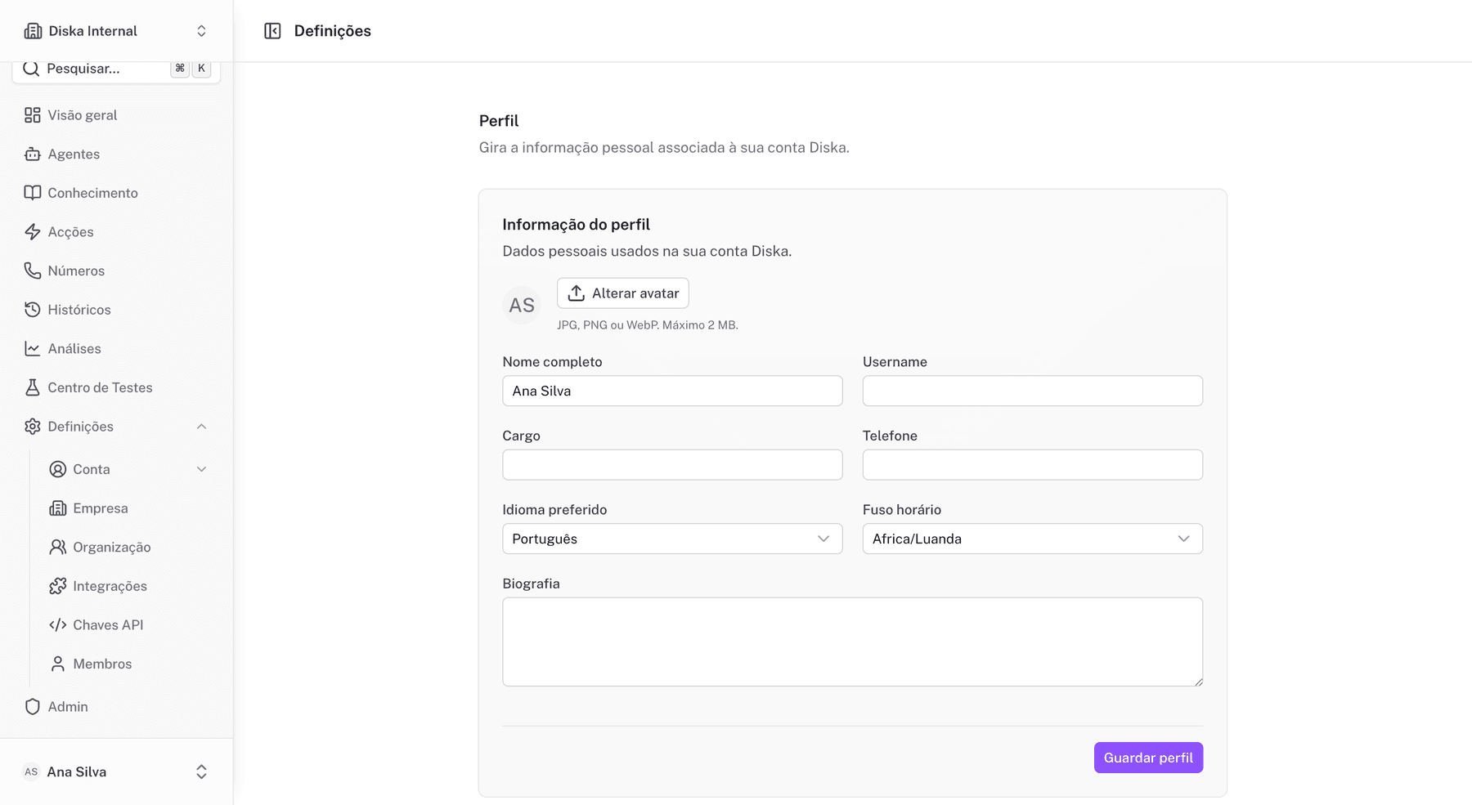Click the Análises chart icon
Viewport: 1472px width, 805px height.
pyautogui.click(x=33, y=349)
